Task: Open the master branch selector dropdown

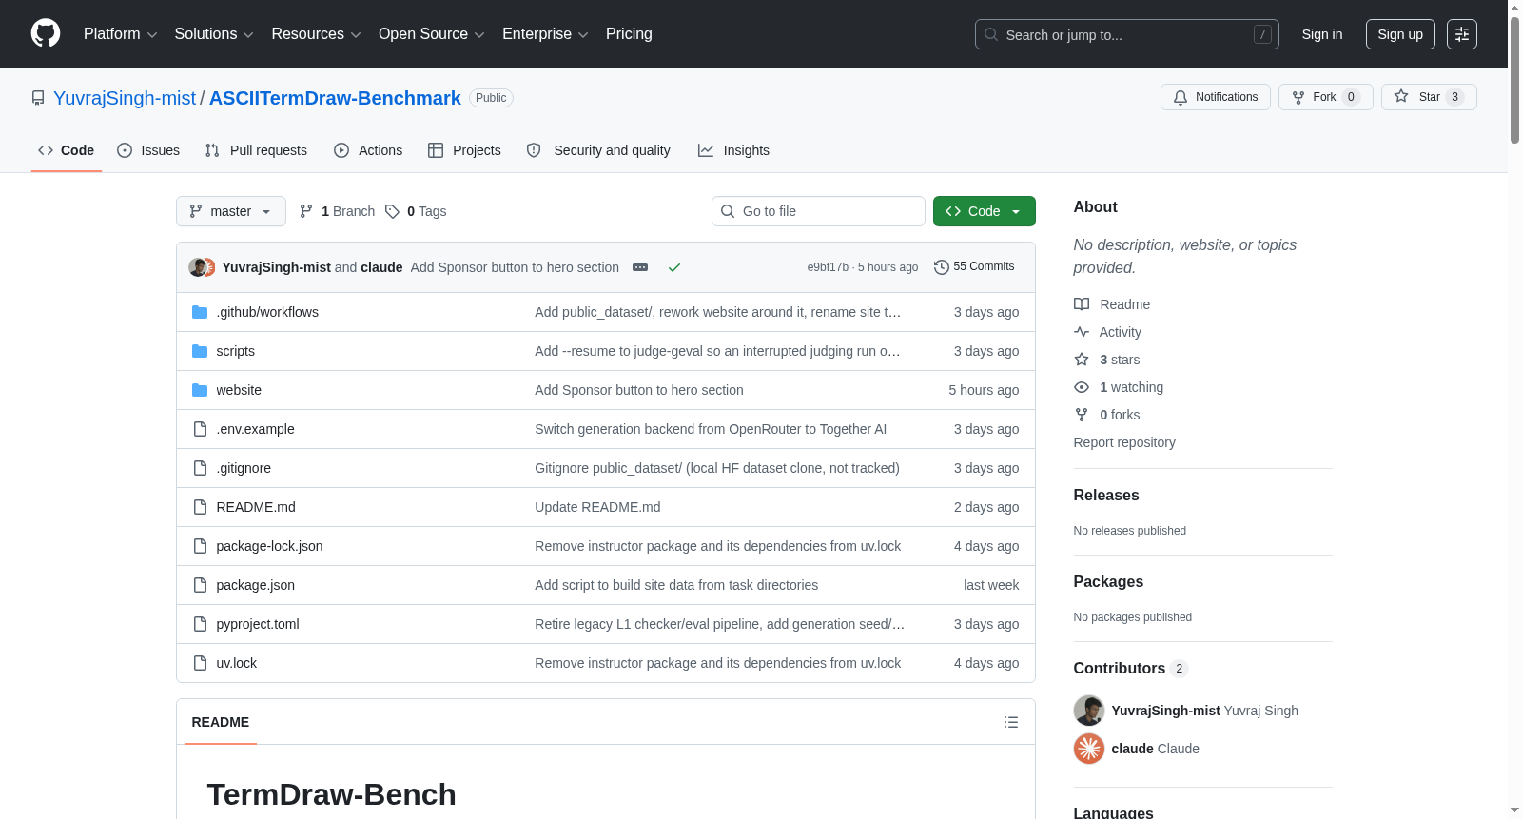Action: (231, 211)
